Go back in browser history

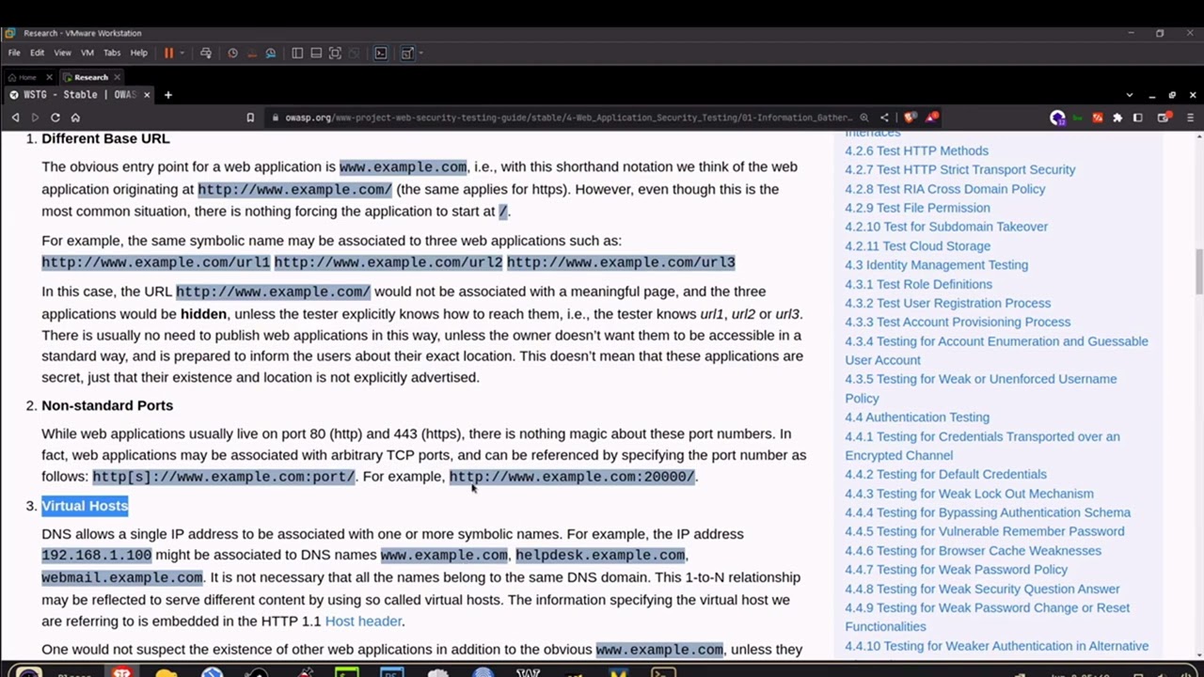[x=15, y=118]
